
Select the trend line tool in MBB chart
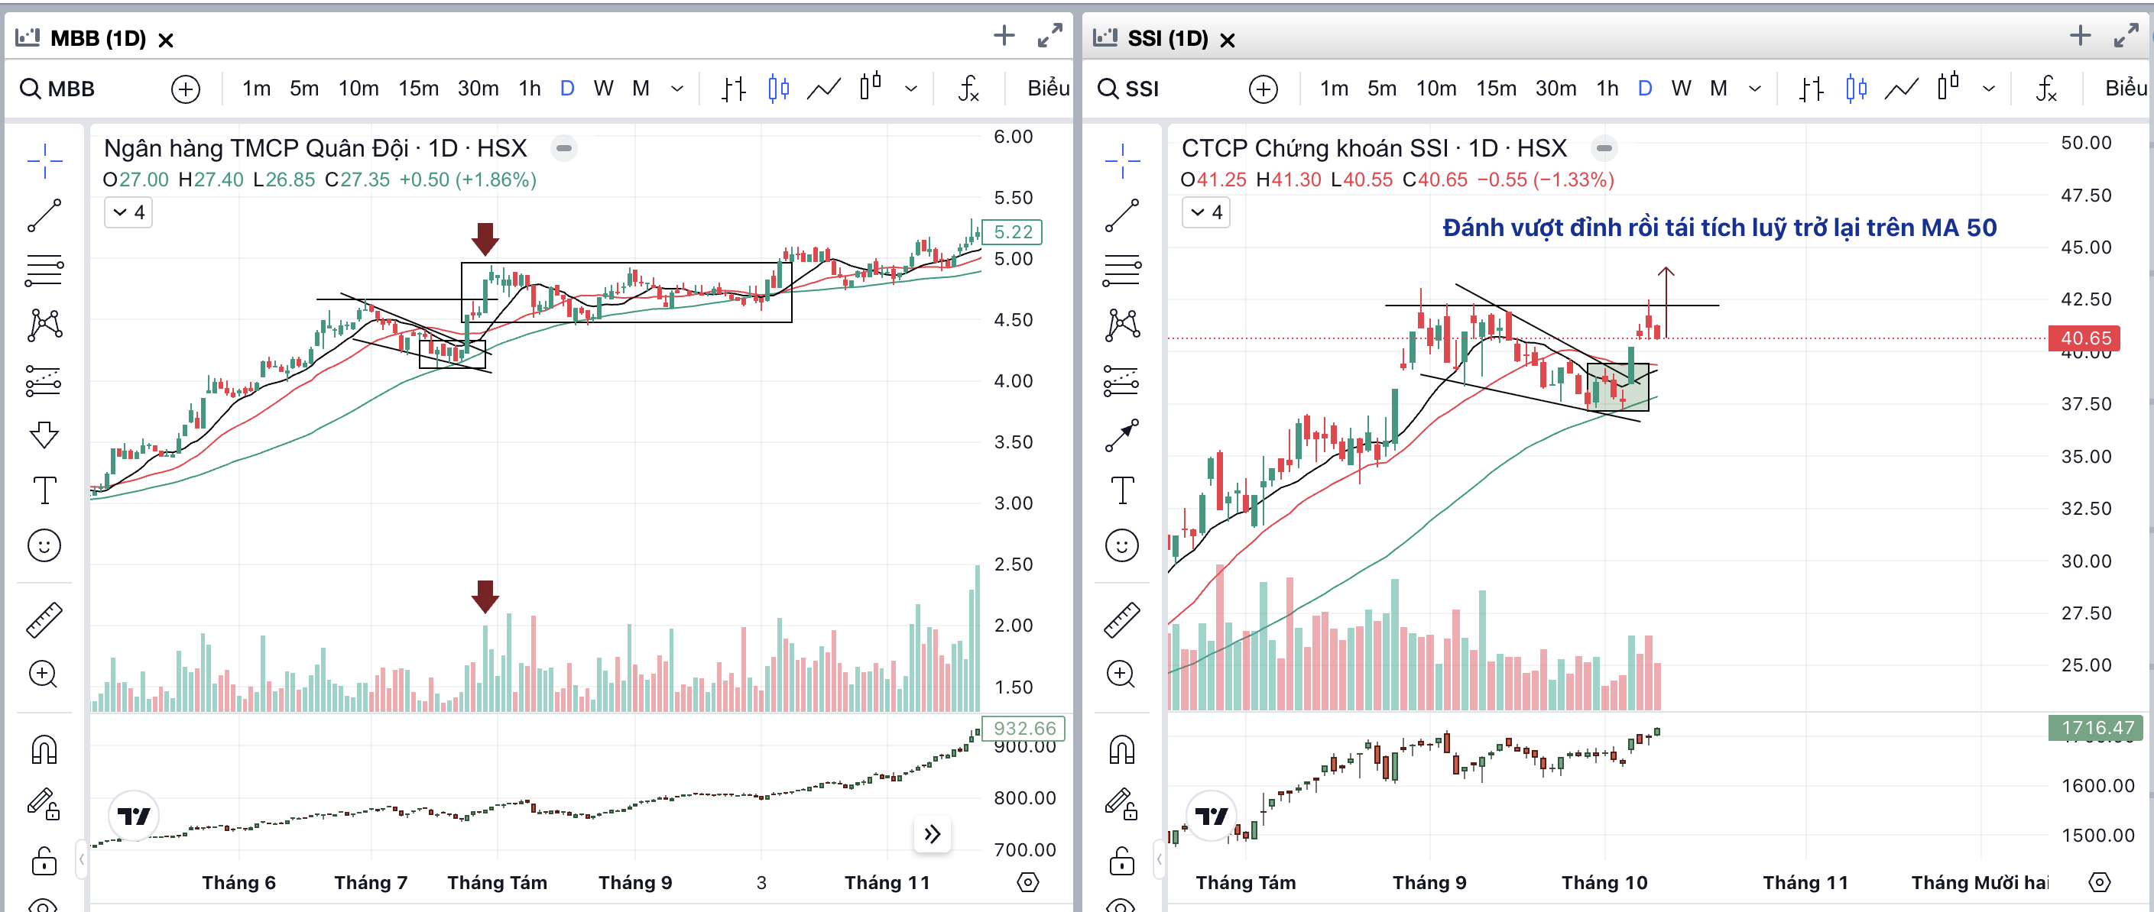[44, 215]
